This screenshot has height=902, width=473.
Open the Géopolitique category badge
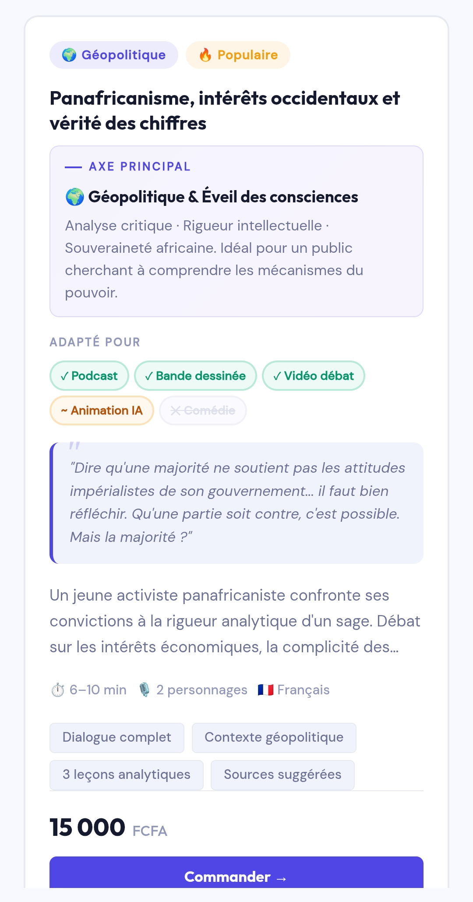click(x=114, y=55)
